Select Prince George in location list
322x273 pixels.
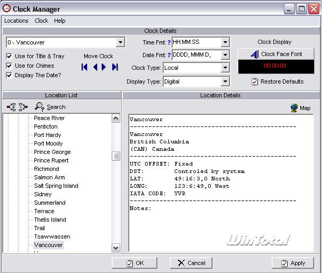pos(52,152)
